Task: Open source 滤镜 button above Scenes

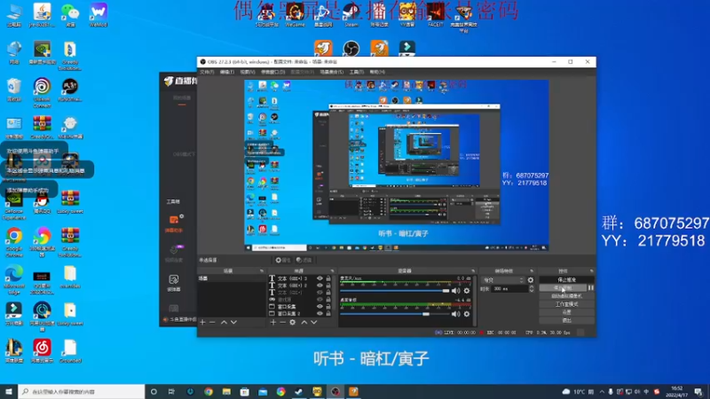Action: click(304, 260)
